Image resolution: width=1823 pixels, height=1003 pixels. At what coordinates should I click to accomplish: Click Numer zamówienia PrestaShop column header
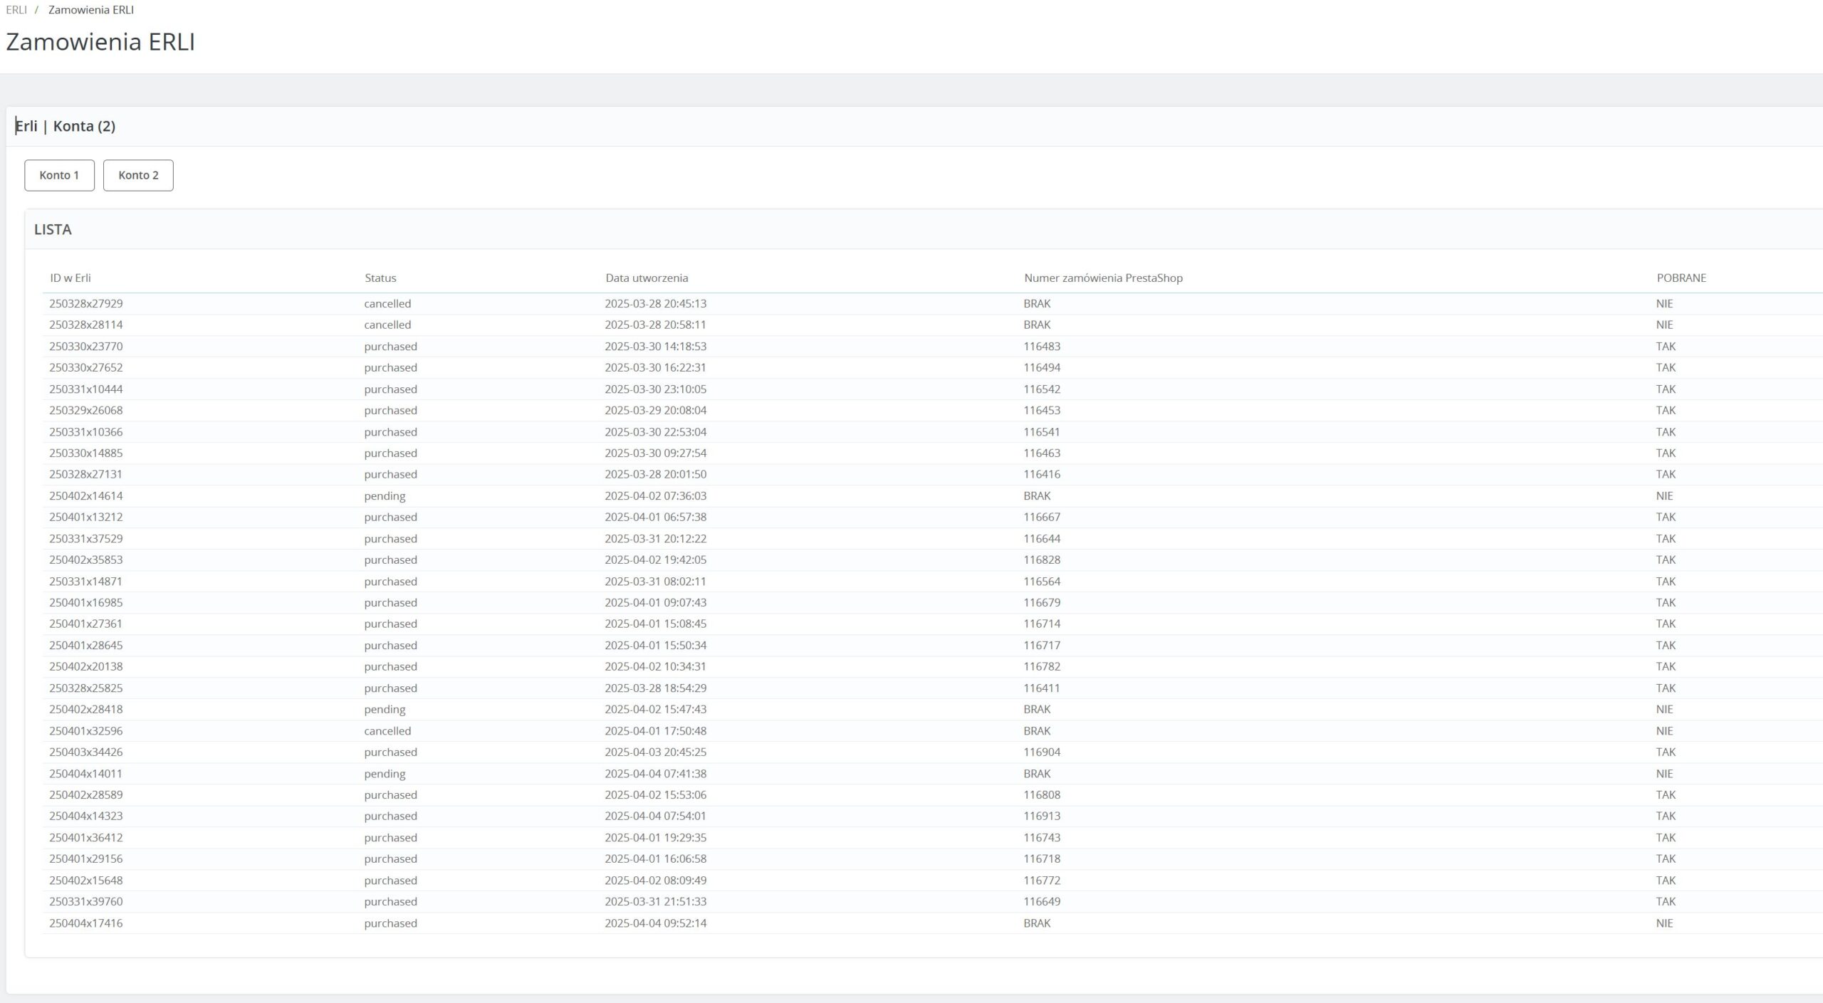pyautogui.click(x=1103, y=278)
